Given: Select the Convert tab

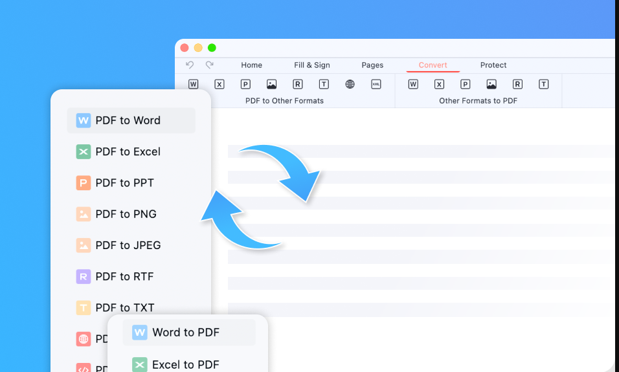Looking at the screenshot, I should 433,65.
